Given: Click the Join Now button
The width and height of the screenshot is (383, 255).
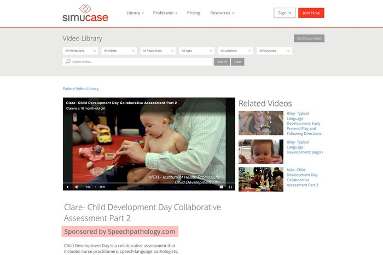Looking at the screenshot, I should (311, 13).
